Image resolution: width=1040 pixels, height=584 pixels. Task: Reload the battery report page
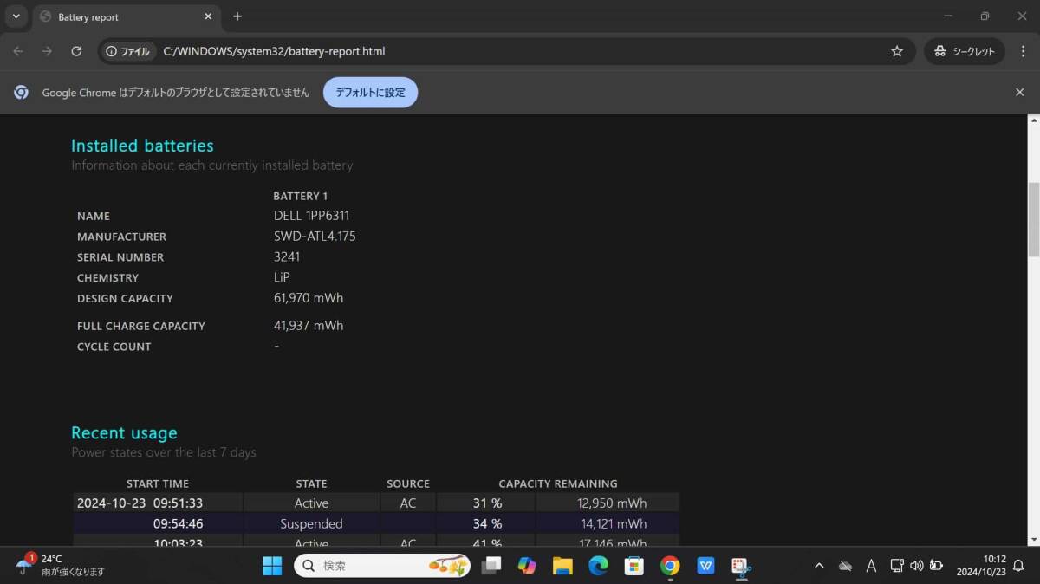coord(76,51)
